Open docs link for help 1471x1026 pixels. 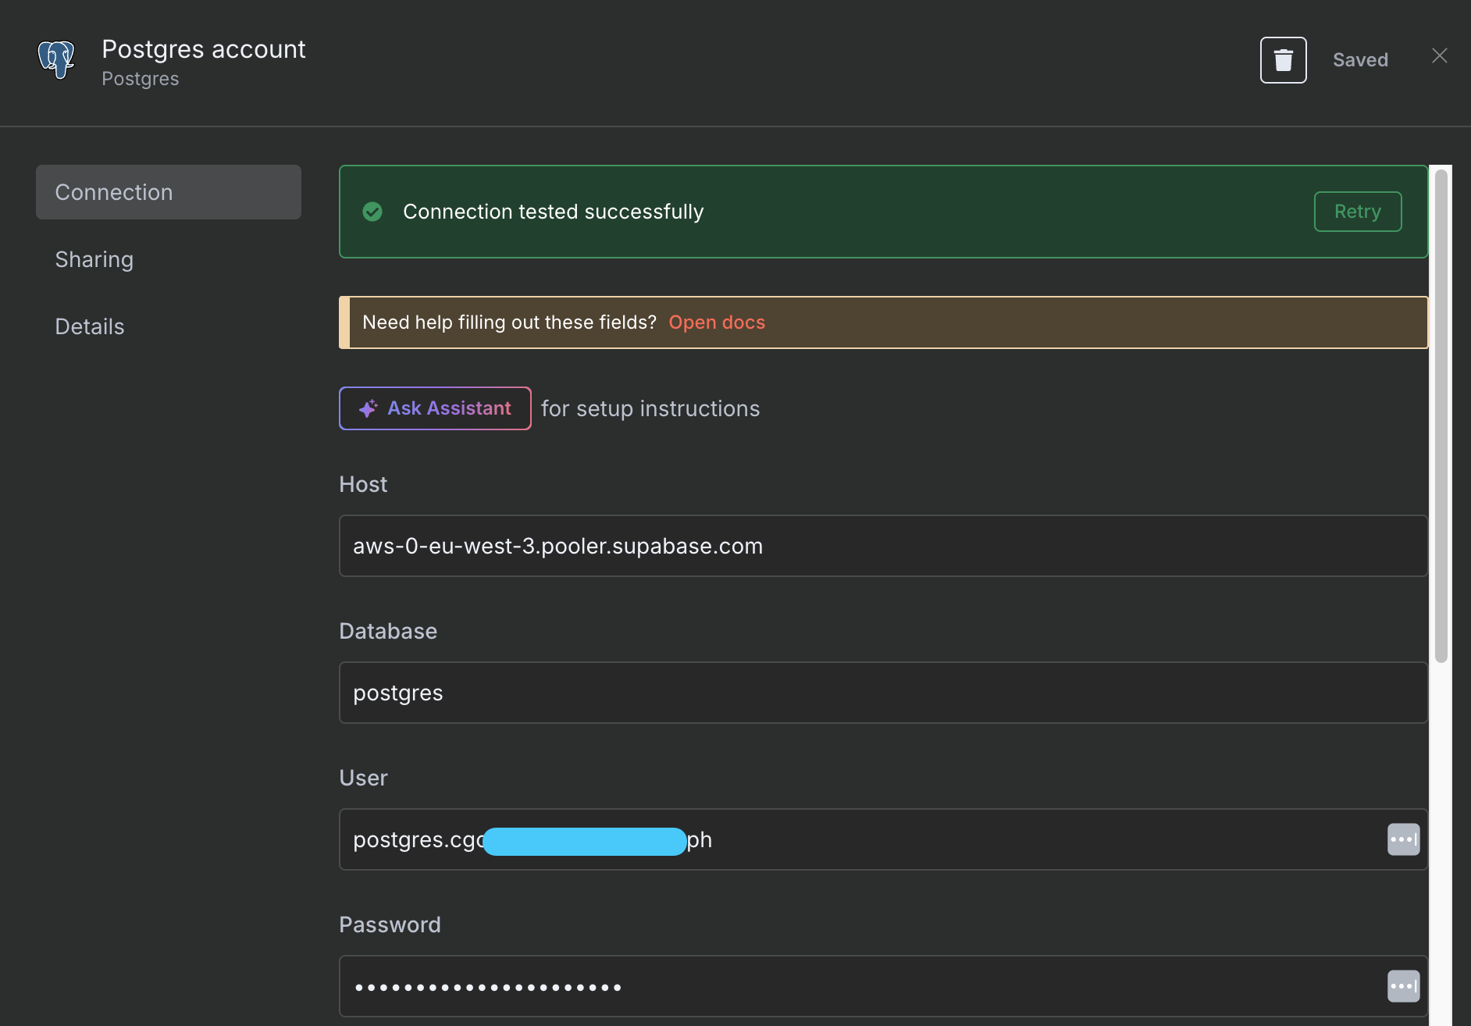point(716,322)
